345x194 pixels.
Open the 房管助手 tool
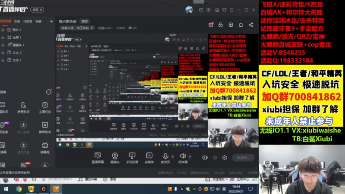click(x=23, y=107)
